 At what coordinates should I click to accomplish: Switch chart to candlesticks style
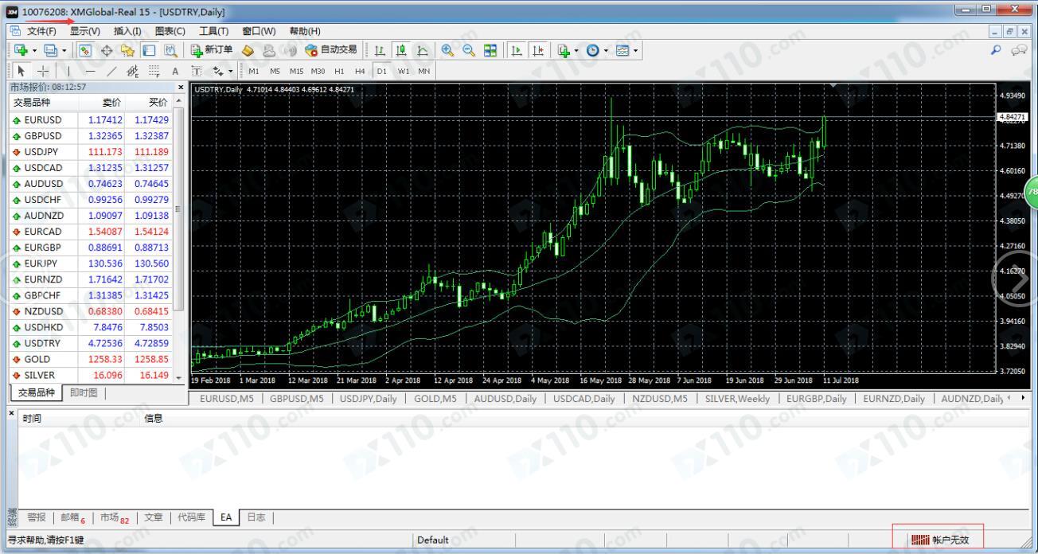401,50
